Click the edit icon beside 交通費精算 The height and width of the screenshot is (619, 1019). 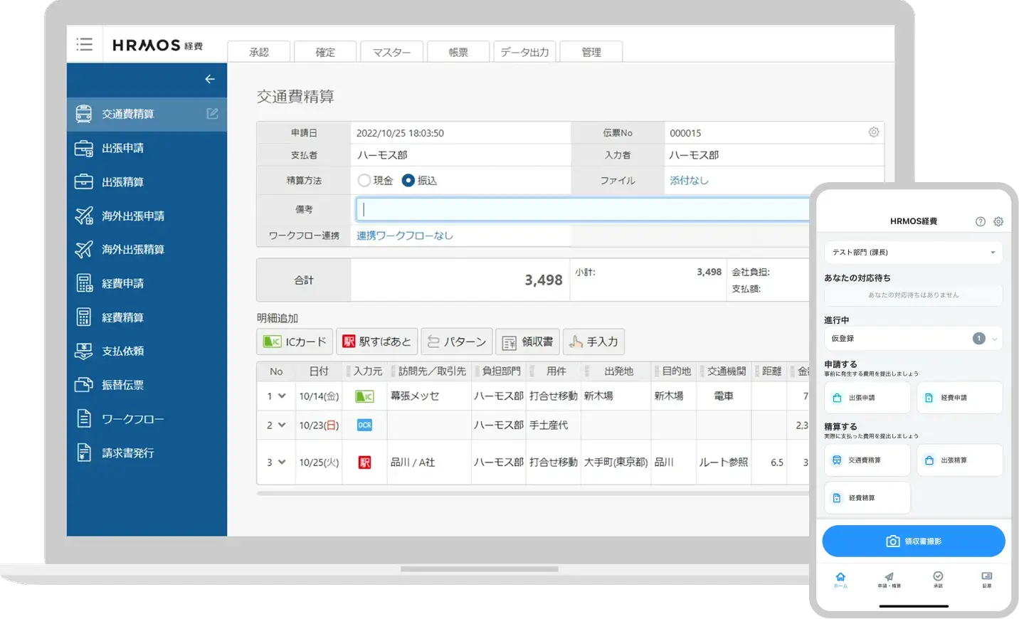212,114
